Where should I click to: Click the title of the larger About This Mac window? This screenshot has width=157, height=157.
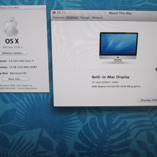(120, 13)
